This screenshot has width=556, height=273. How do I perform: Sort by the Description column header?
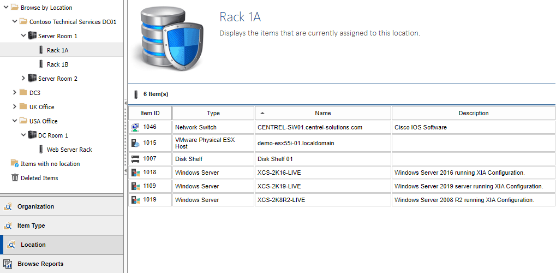pos(473,113)
